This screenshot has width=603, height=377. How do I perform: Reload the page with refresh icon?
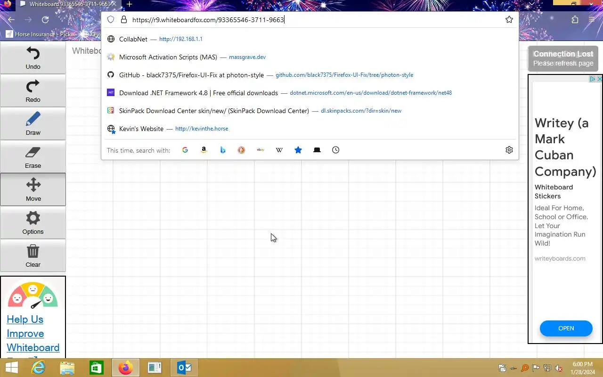click(45, 20)
